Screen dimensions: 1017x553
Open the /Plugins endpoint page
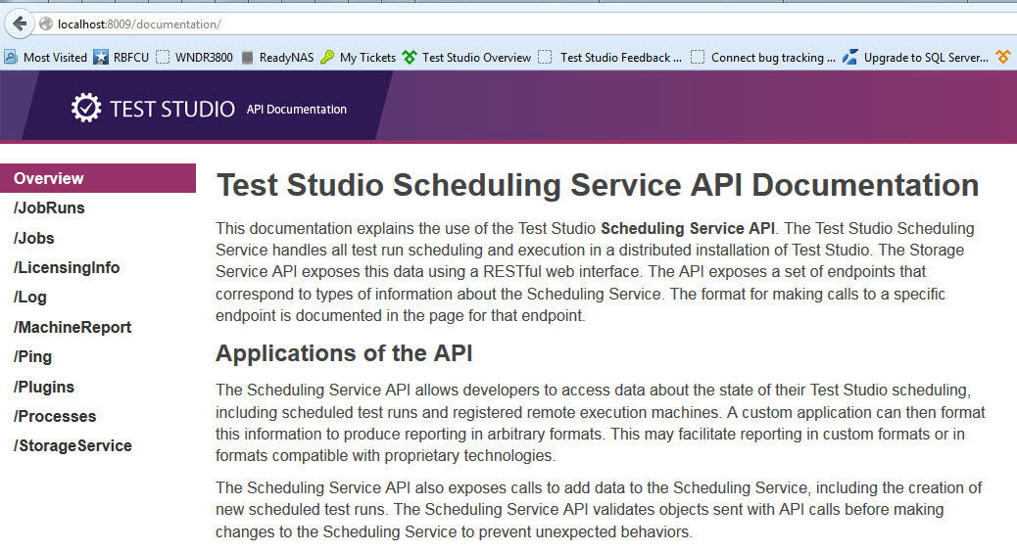pyautogui.click(x=44, y=387)
